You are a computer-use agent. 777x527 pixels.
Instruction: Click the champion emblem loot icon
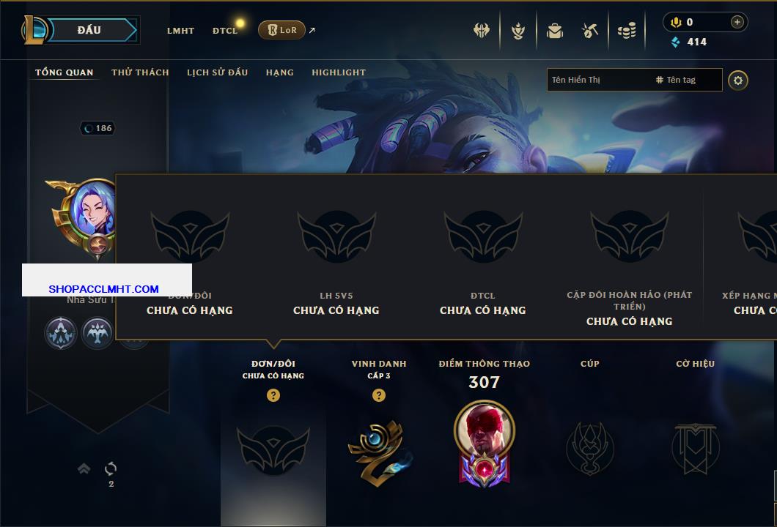pos(518,31)
